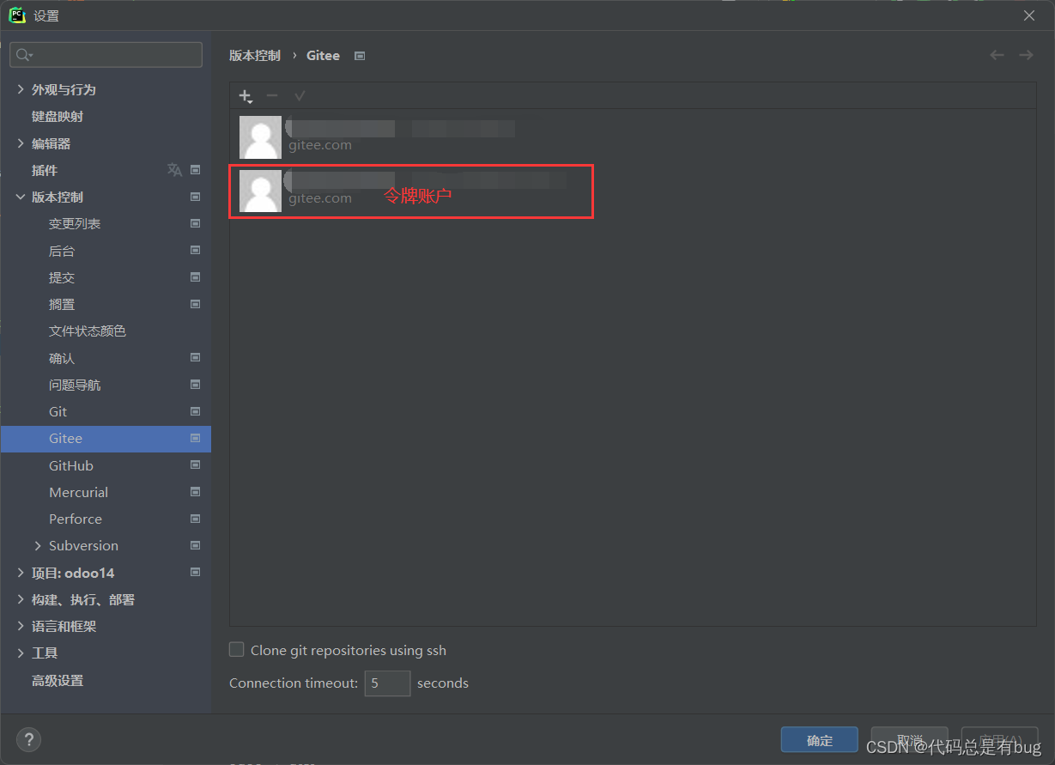The image size is (1055, 765).
Task: Click project icon on Subversion row
Action: 196,545
